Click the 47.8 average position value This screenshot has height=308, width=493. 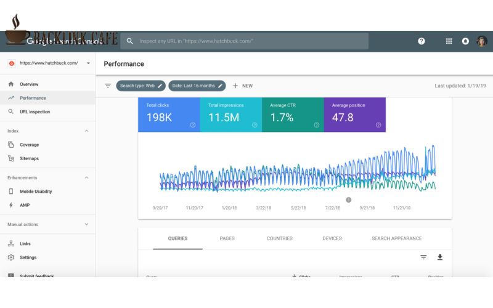[343, 118]
